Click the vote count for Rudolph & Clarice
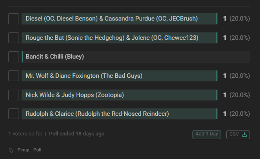Screen dimensions: 260x159 click(225, 114)
